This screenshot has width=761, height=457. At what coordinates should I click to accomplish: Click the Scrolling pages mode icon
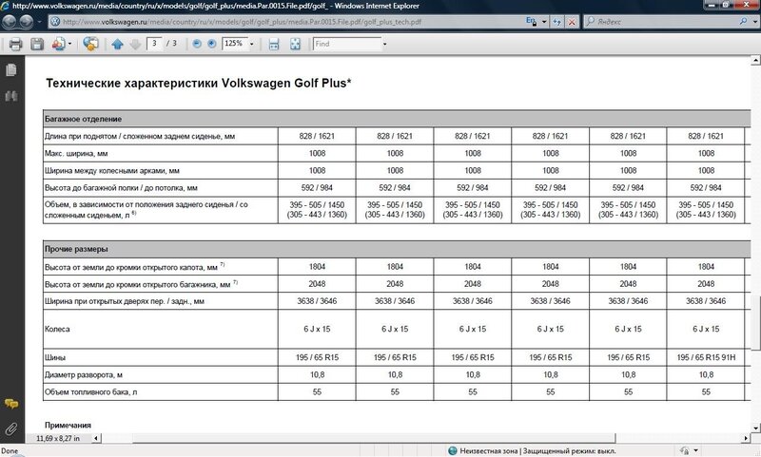click(x=274, y=44)
